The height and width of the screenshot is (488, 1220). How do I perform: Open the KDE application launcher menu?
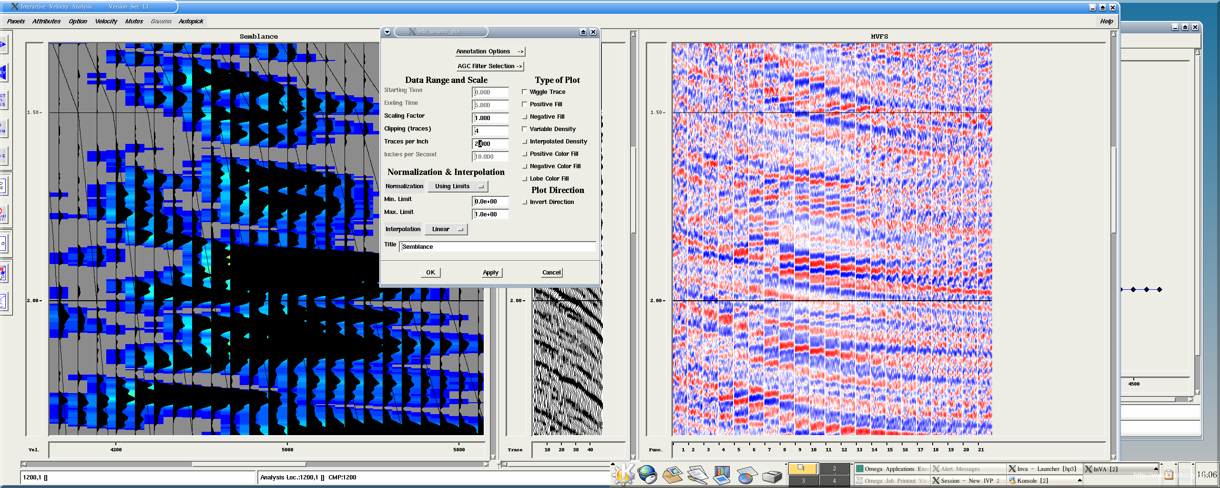click(x=623, y=475)
